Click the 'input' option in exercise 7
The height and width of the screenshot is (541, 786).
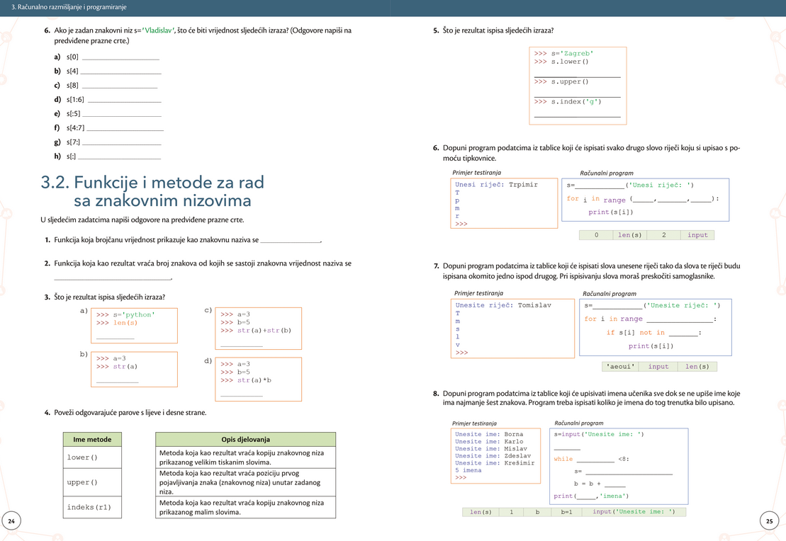pos(658,367)
